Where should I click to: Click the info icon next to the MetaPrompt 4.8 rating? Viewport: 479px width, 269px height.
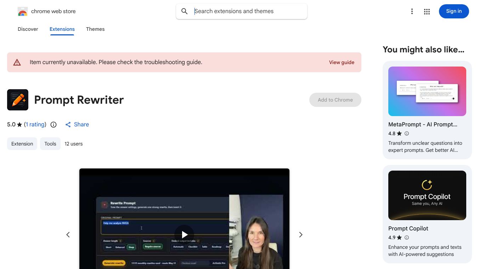407,133
